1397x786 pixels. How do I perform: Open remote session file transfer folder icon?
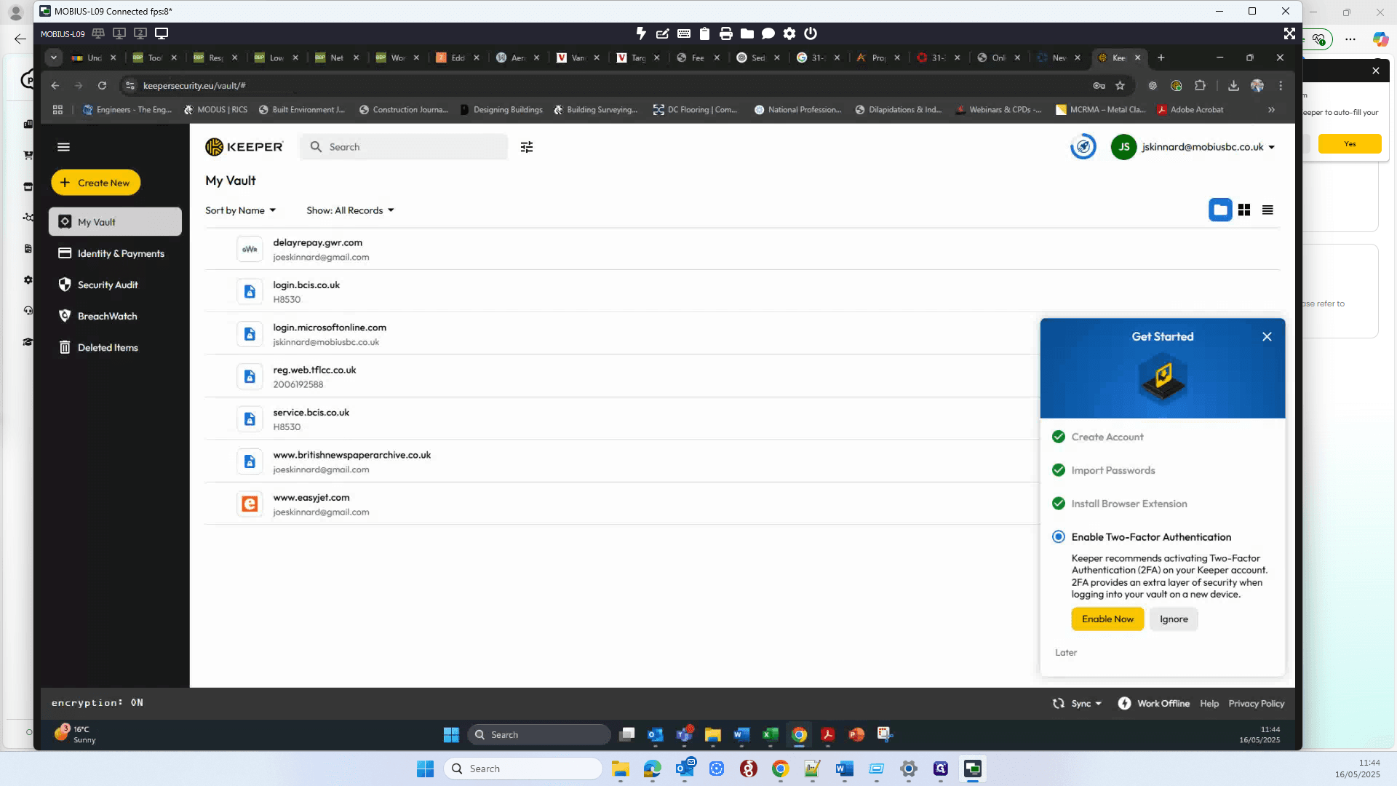pyautogui.click(x=747, y=33)
